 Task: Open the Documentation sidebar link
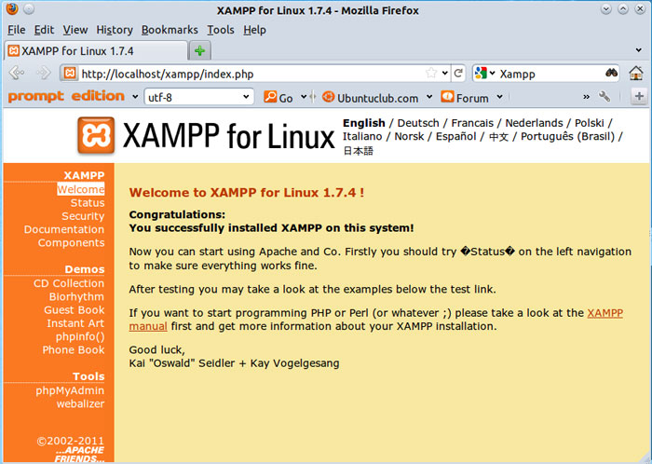coord(64,229)
